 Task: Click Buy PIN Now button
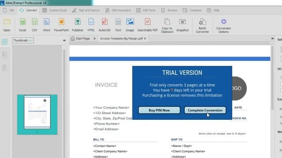[159, 110]
